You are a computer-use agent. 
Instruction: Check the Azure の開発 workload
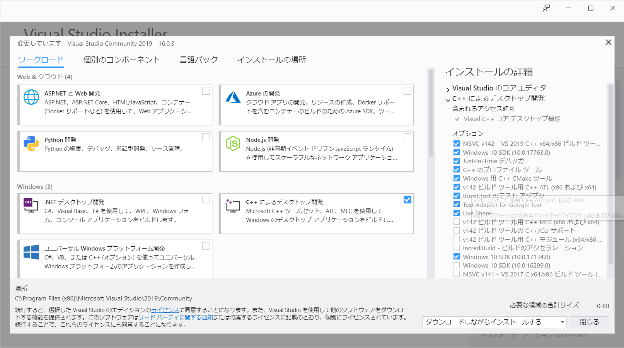click(407, 91)
